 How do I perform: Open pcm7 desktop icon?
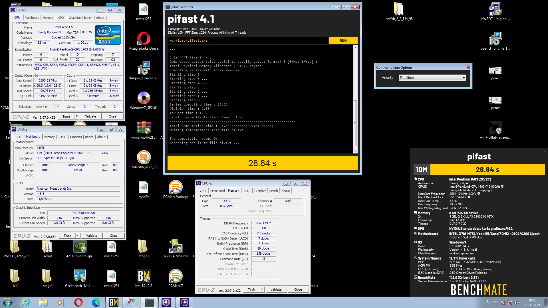[x=495, y=73]
